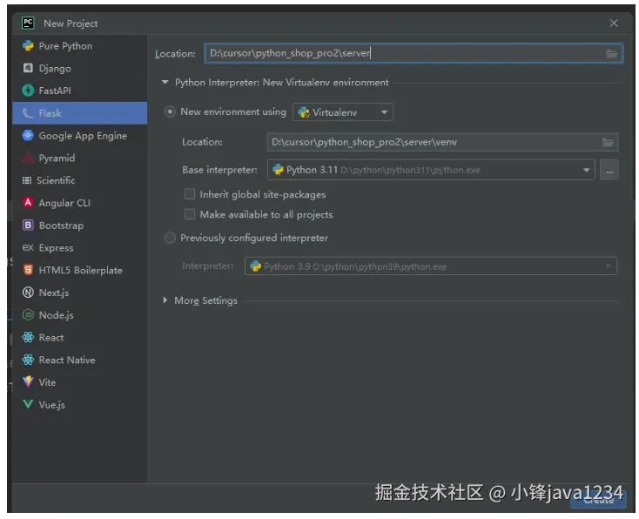Collapse the Python Interpreter section
The height and width of the screenshot is (519, 639).
[x=165, y=83]
